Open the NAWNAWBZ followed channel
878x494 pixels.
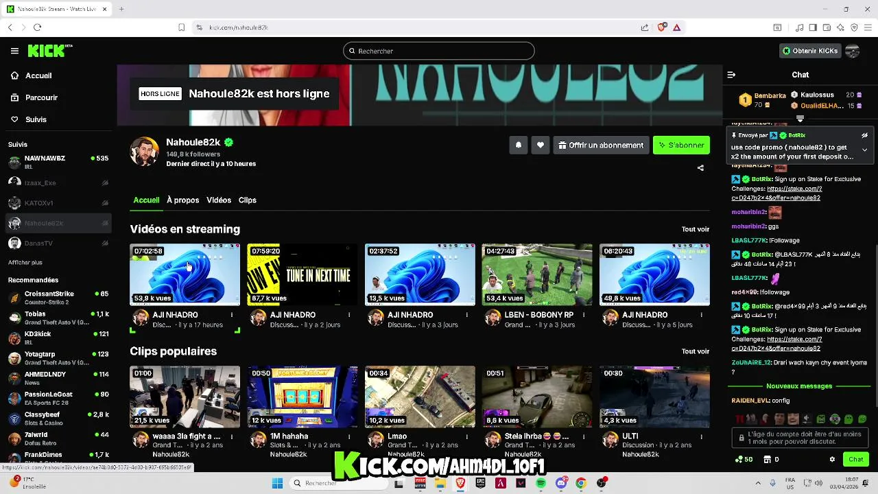pos(58,162)
